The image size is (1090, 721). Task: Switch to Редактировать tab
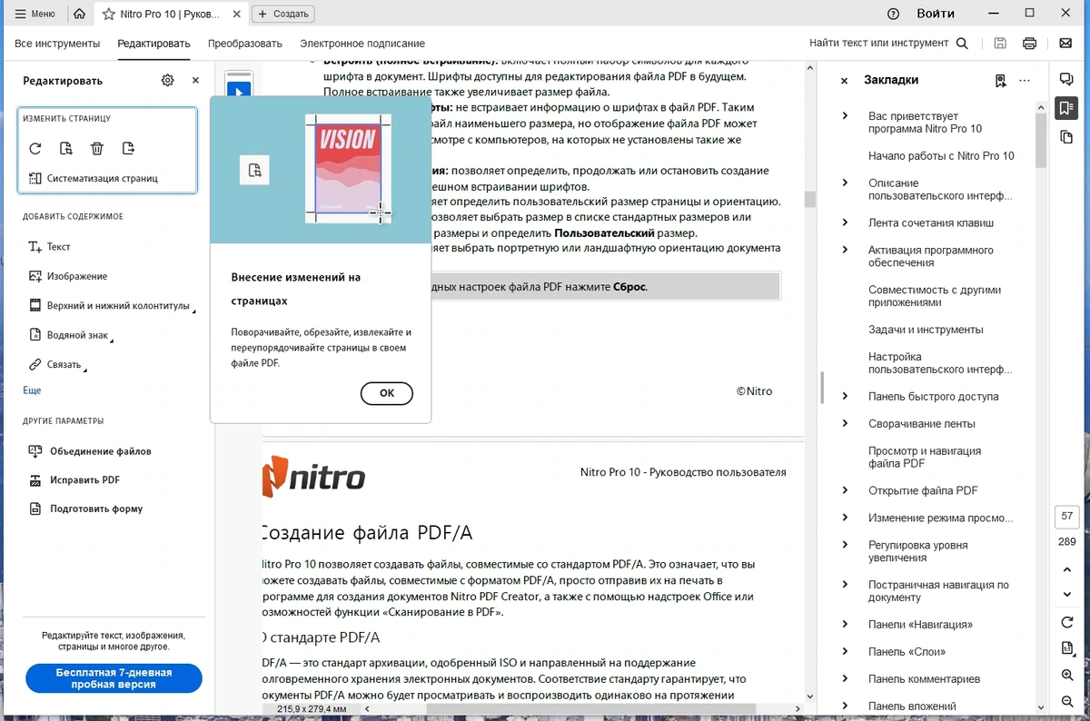[x=154, y=43]
